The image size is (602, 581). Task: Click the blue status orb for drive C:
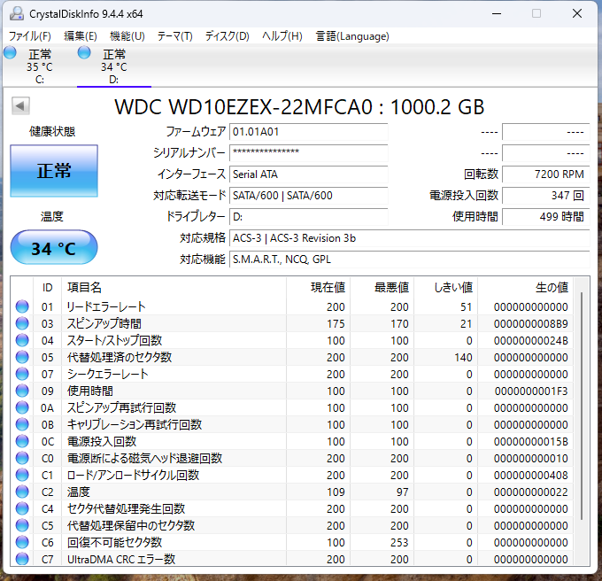(x=10, y=52)
